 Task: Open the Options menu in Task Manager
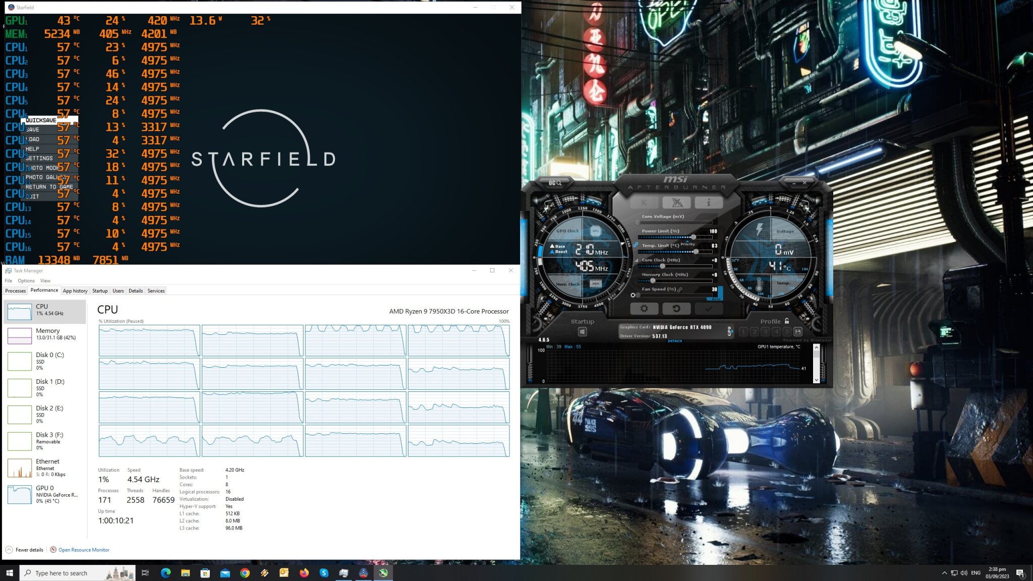pos(26,280)
